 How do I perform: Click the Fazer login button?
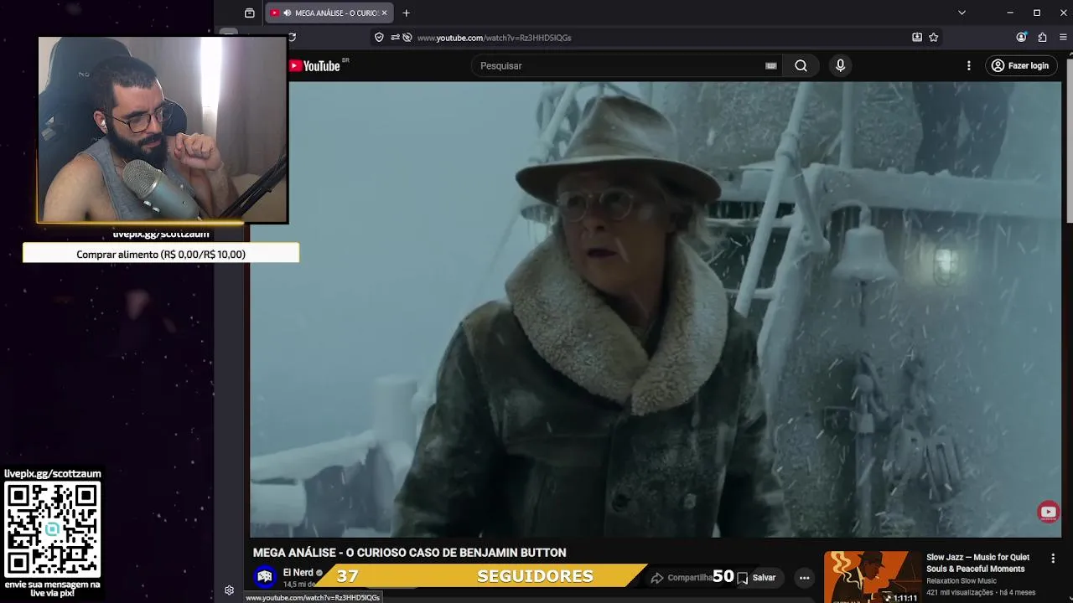coord(1020,65)
